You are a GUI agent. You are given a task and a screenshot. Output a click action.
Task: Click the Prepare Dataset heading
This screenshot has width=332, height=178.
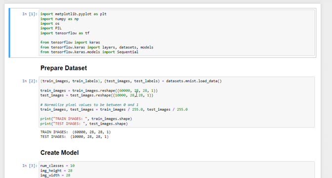[64, 68]
